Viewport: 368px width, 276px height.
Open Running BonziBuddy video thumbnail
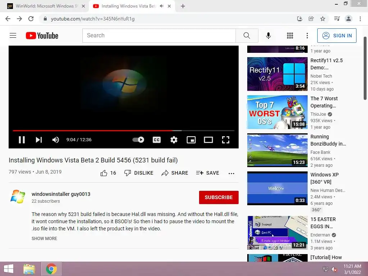[277, 150]
